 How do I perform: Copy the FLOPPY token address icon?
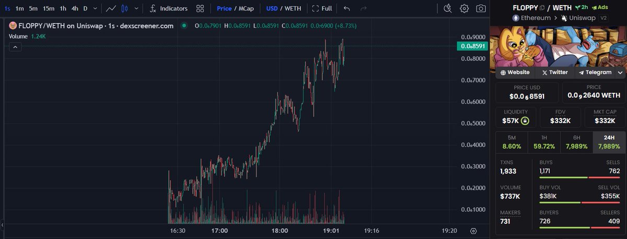coord(542,7)
